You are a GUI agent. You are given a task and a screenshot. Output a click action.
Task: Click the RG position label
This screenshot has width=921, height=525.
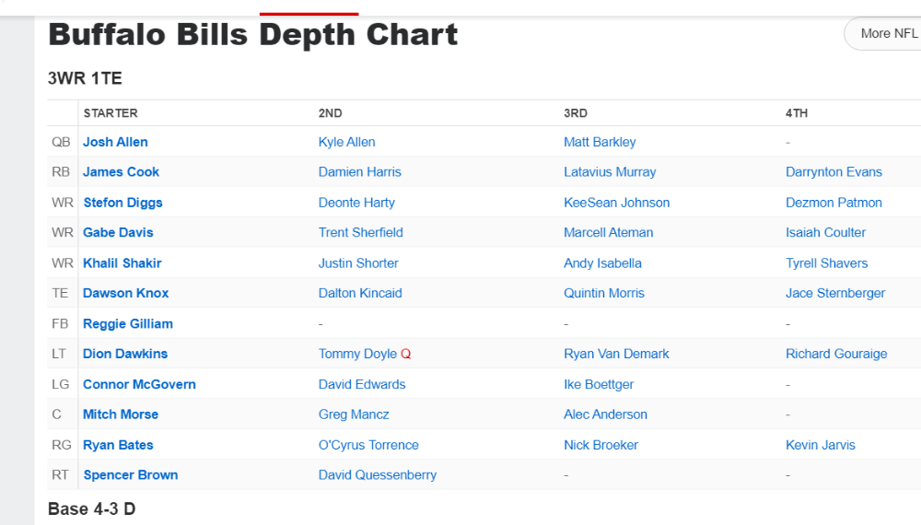pos(62,445)
